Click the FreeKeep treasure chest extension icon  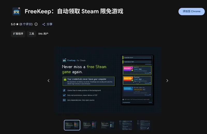coord(16,11)
